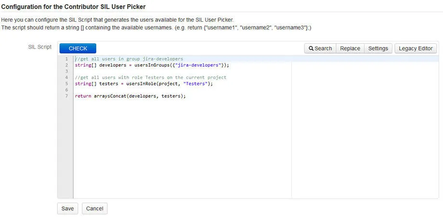Viewport: 443px width, 217px height.
Task: Open Search in the script editor
Action: tap(320, 48)
